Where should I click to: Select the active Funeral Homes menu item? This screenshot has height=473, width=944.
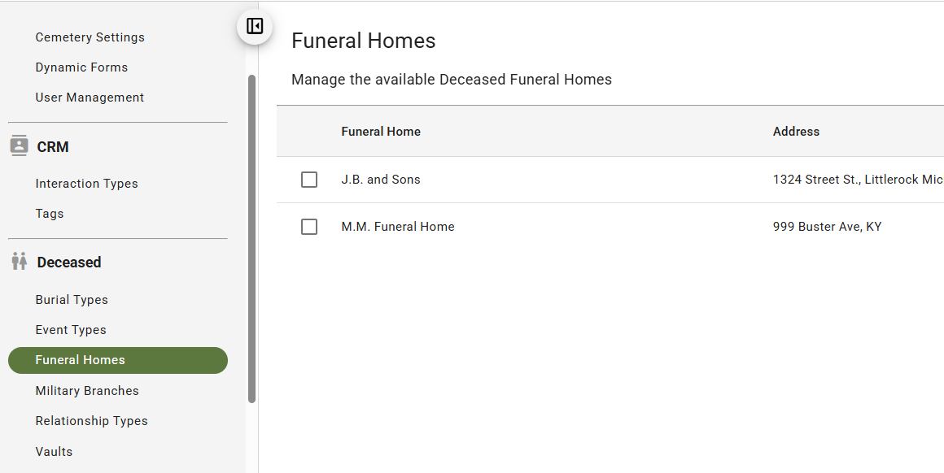(118, 360)
